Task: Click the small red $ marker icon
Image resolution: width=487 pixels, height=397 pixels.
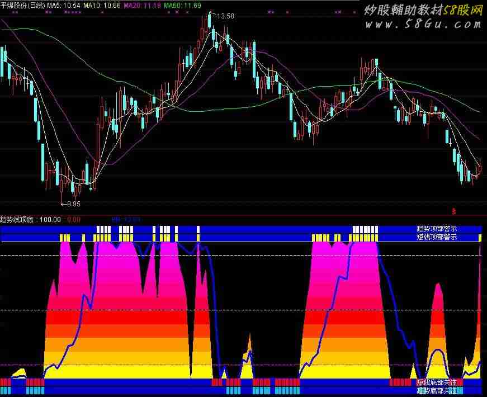Action: tap(454, 211)
